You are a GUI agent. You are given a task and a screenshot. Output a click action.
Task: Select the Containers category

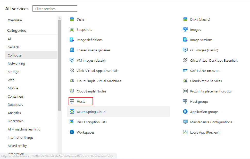[x=31, y=96]
